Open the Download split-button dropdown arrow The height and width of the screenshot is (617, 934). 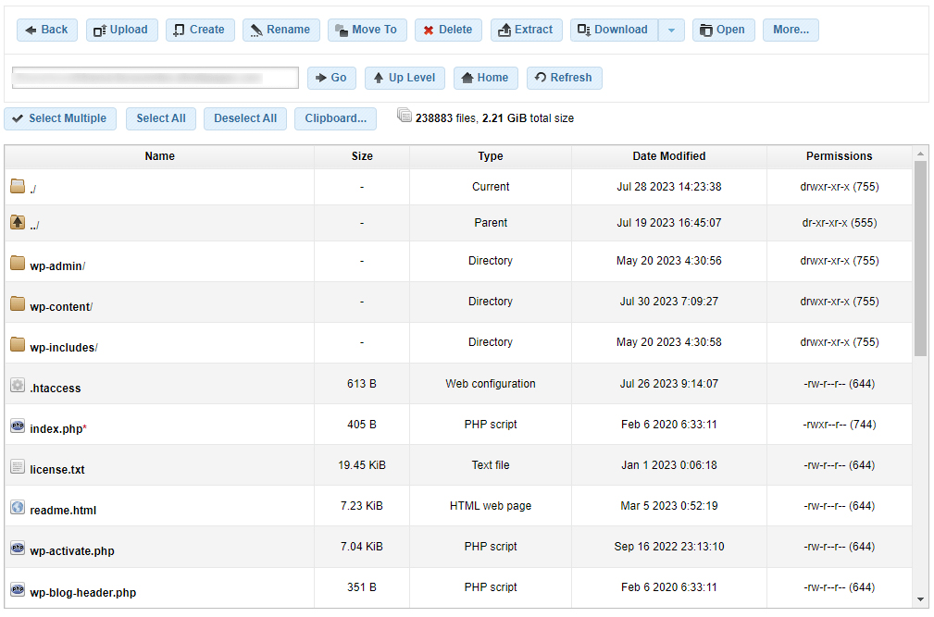click(671, 30)
